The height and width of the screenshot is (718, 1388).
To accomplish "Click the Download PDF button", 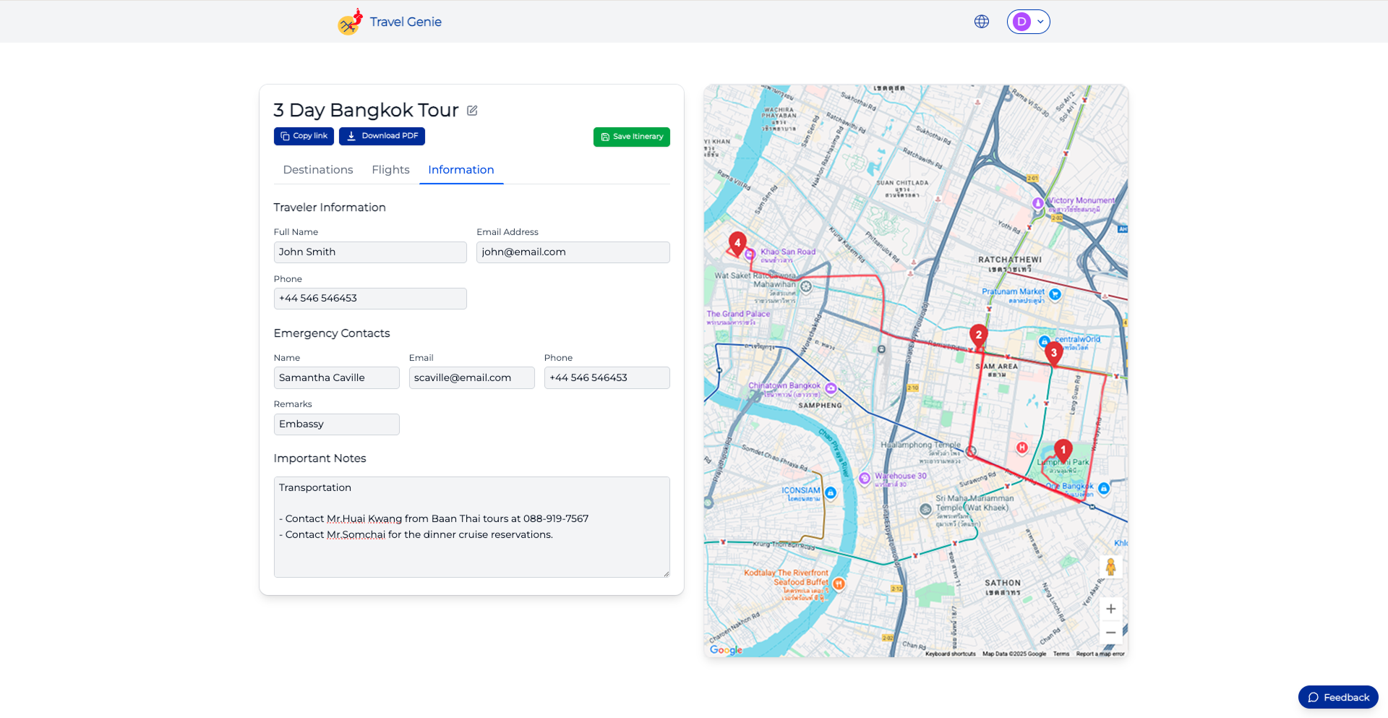I will pyautogui.click(x=382, y=136).
